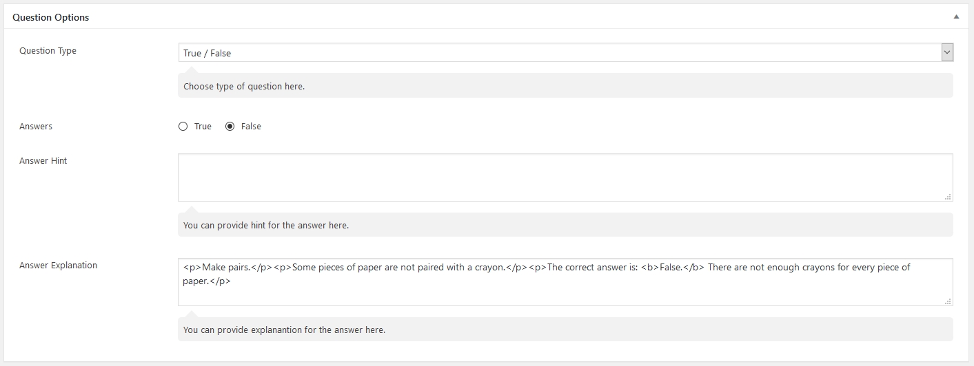Click the "provide explanantion for the answer" description

284,330
